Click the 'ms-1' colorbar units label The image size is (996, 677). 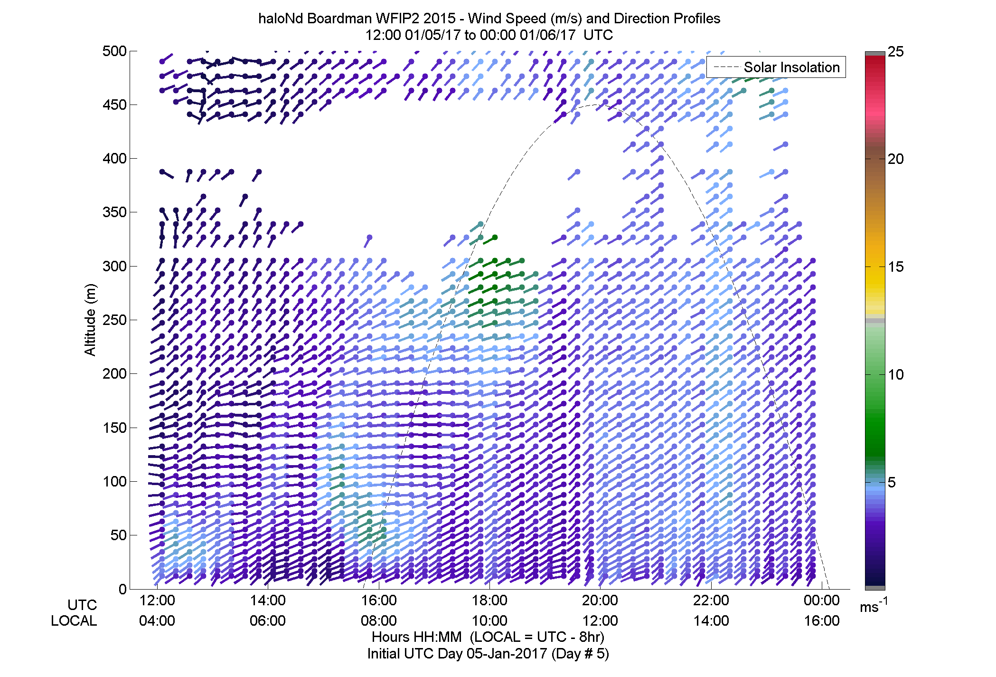point(874,606)
